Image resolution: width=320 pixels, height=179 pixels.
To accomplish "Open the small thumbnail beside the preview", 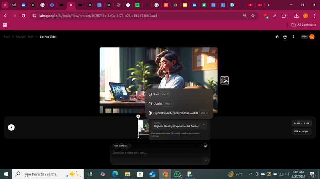I will tap(225, 80).
